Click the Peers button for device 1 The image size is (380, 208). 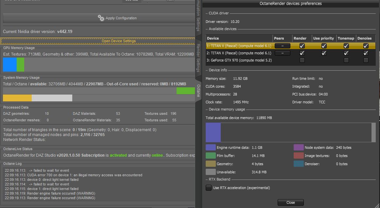(x=282, y=46)
